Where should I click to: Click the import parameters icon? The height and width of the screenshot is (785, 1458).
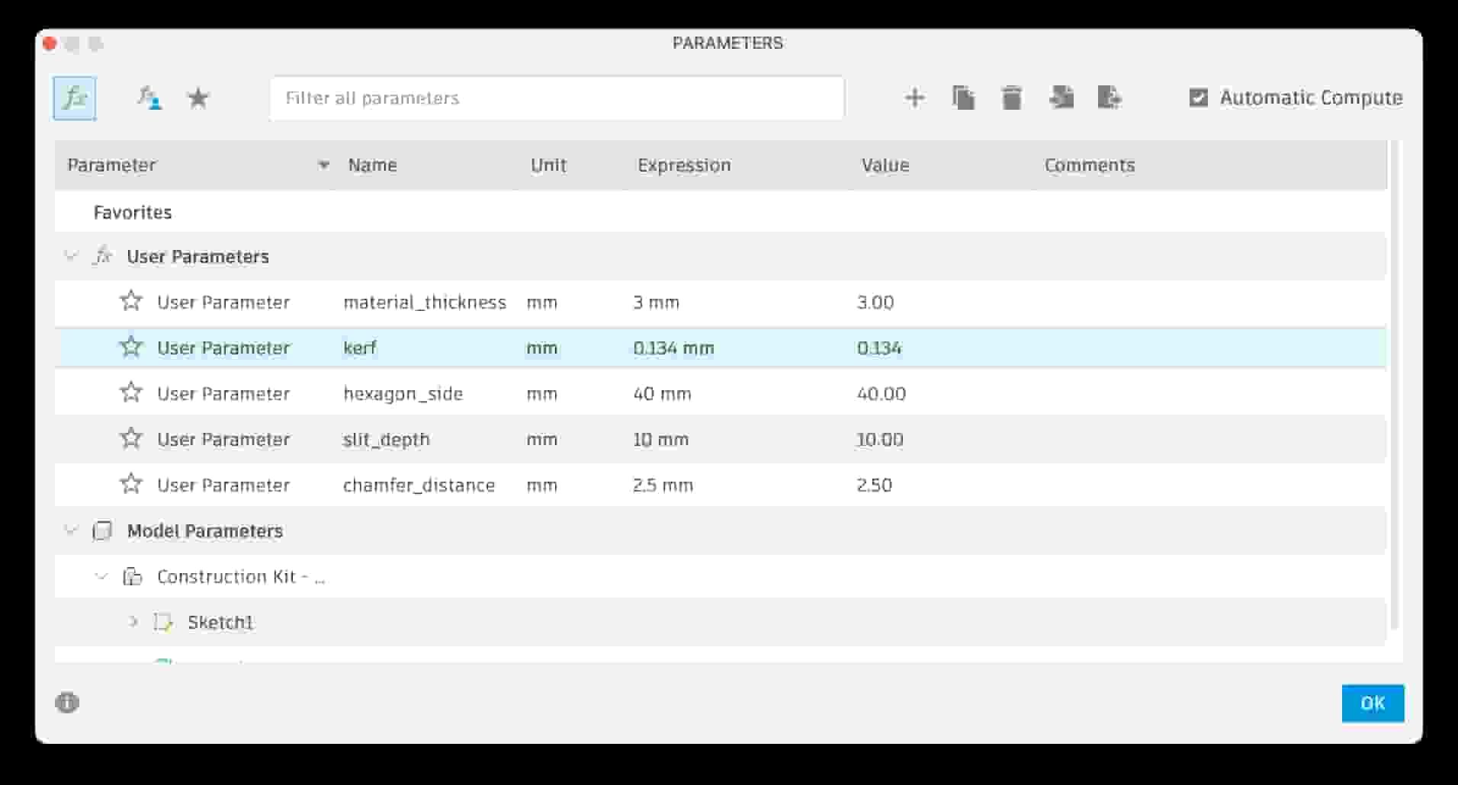tap(1061, 98)
